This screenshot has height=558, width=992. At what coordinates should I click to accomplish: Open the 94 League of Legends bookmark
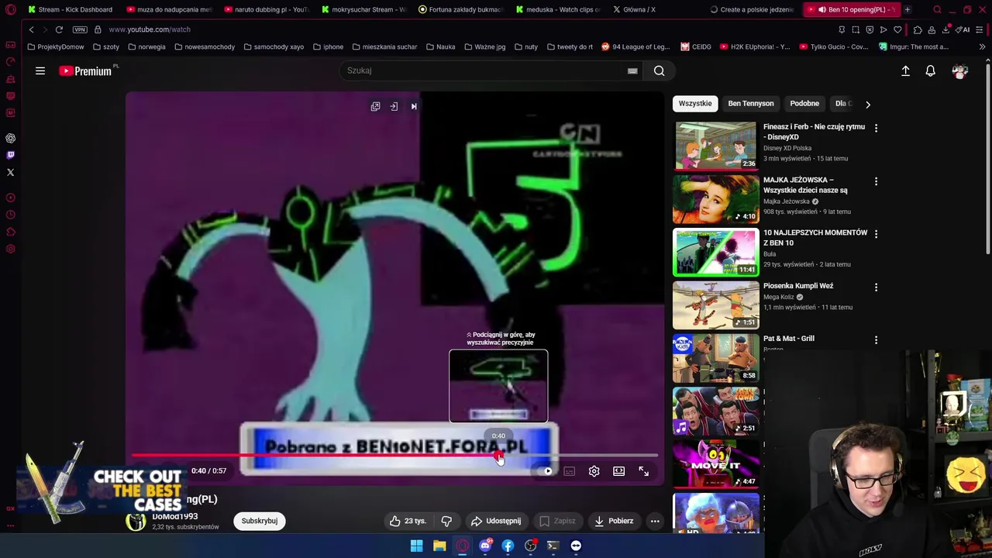635,46
